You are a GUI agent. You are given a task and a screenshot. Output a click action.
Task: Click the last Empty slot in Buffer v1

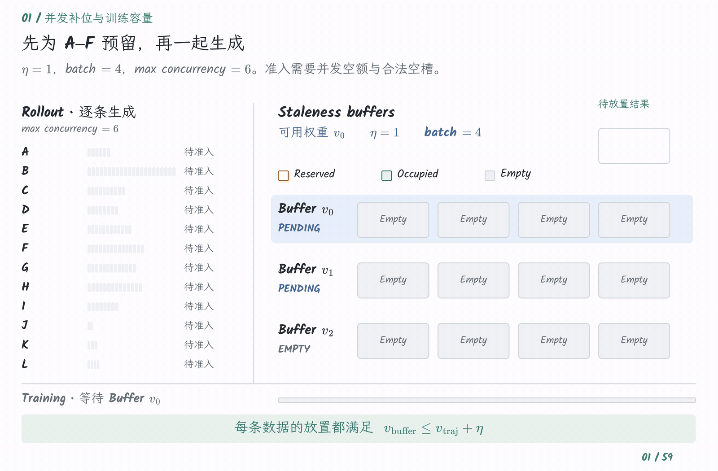pyautogui.click(x=634, y=280)
